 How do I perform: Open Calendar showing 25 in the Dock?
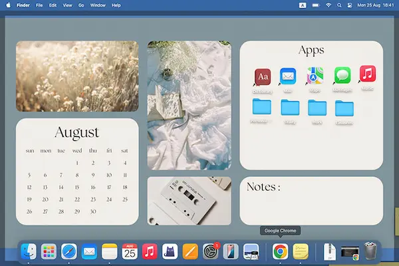click(130, 251)
